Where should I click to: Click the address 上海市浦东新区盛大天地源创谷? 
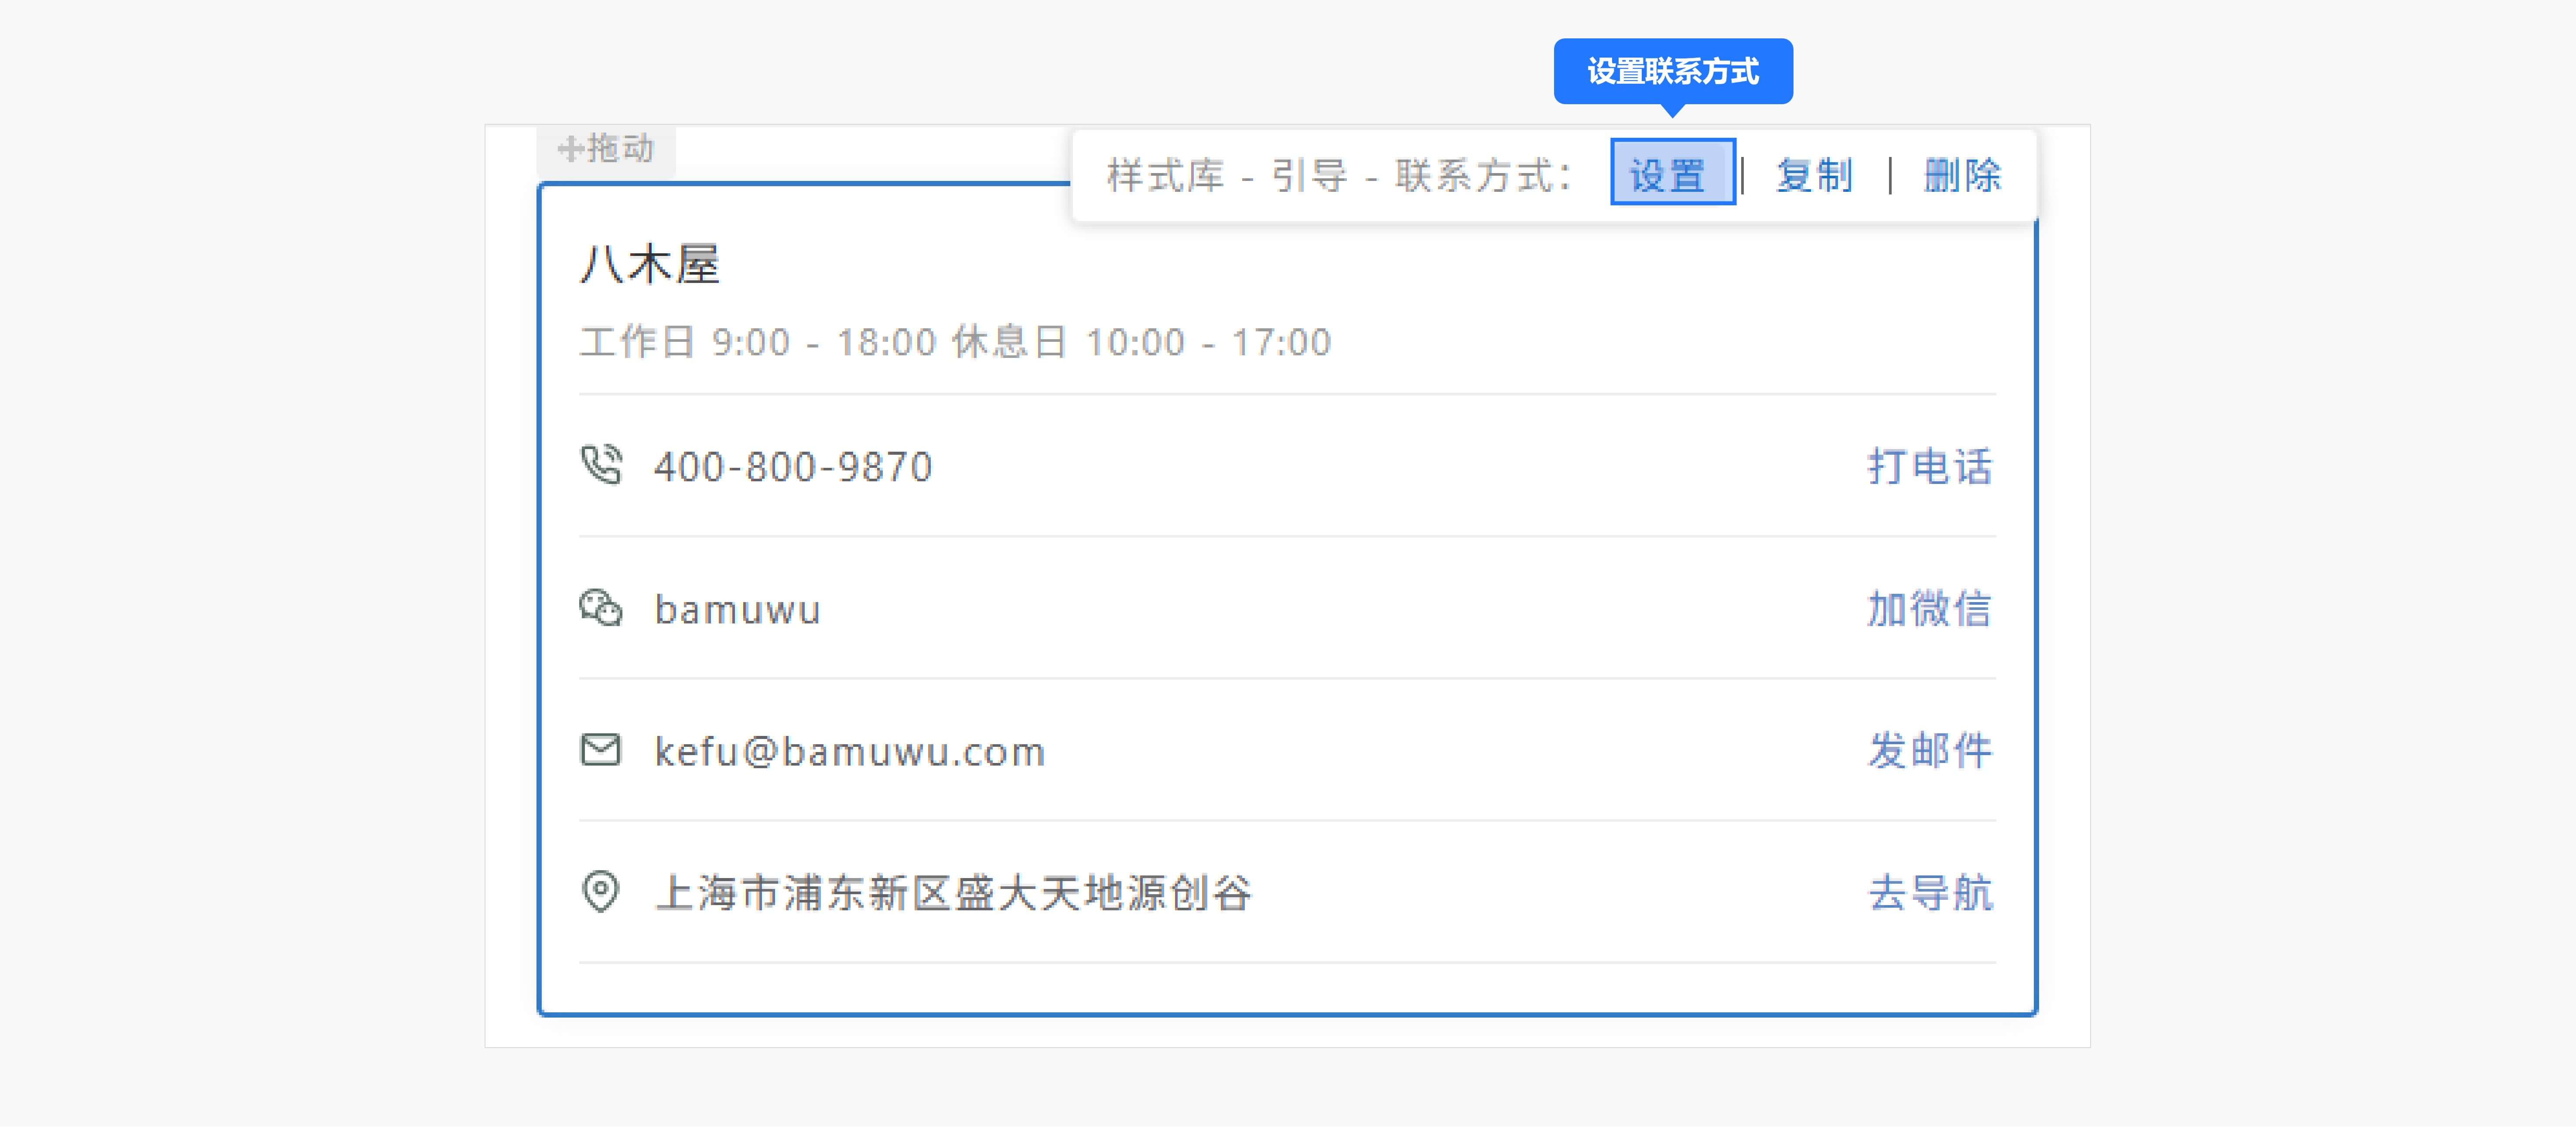(x=953, y=893)
